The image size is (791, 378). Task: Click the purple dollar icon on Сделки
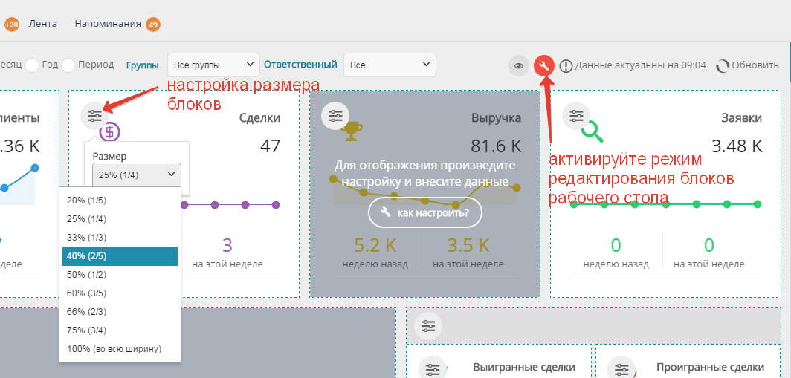click(109, 132)
